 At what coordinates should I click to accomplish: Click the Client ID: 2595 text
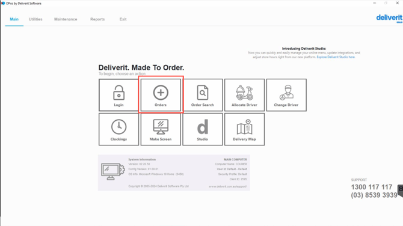pyautogui.click(x=238, y=179)
